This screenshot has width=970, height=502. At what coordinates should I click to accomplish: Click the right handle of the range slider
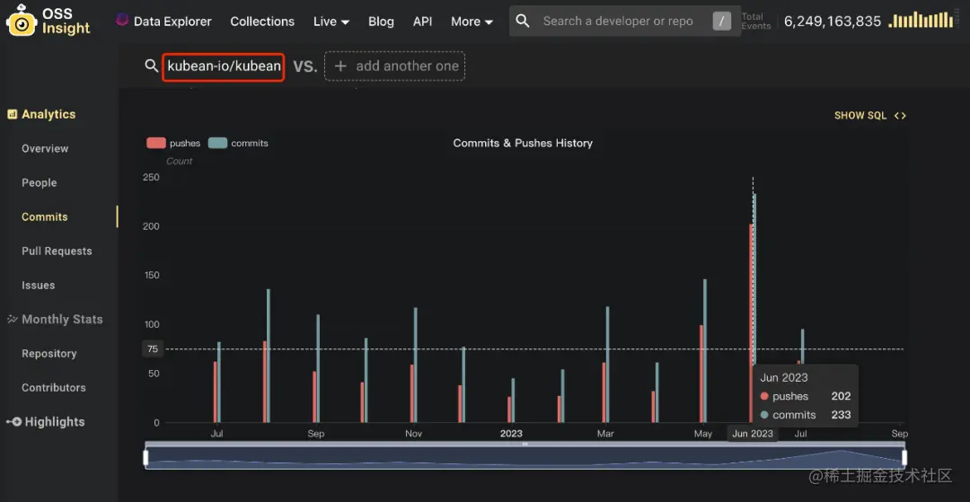904,458
